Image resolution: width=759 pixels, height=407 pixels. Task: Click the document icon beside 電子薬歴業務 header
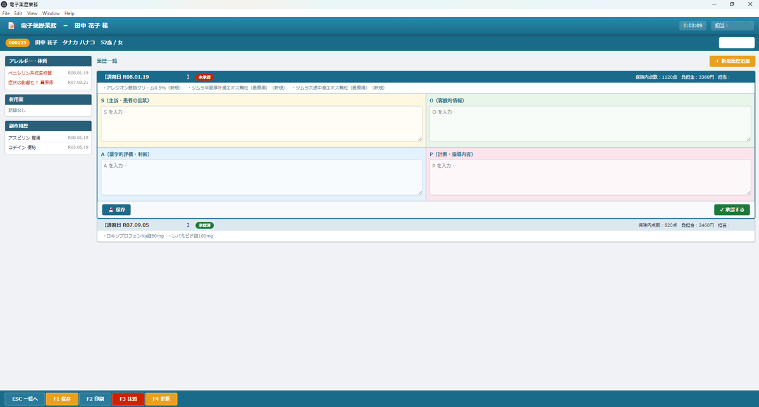[11, 26]
